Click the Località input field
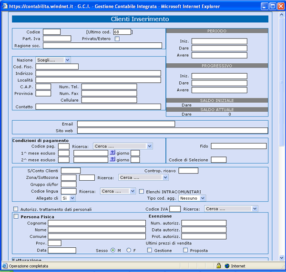 click(x=98, y=80)
